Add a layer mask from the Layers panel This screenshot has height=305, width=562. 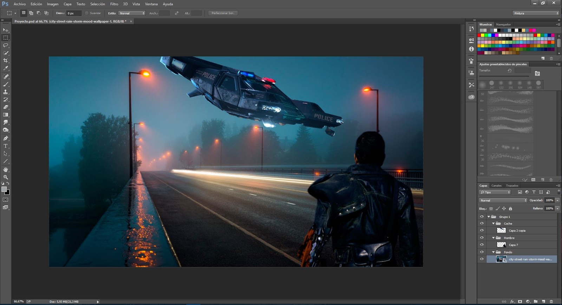(520, 301)
